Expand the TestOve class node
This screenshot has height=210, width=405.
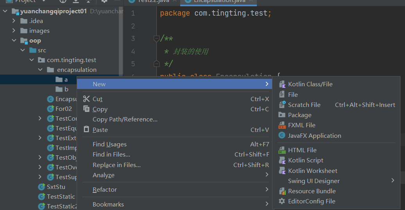[x=40, y=167]
